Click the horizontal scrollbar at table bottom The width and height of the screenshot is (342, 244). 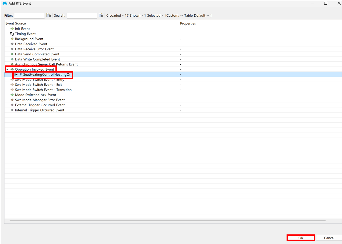click(167, 221)
